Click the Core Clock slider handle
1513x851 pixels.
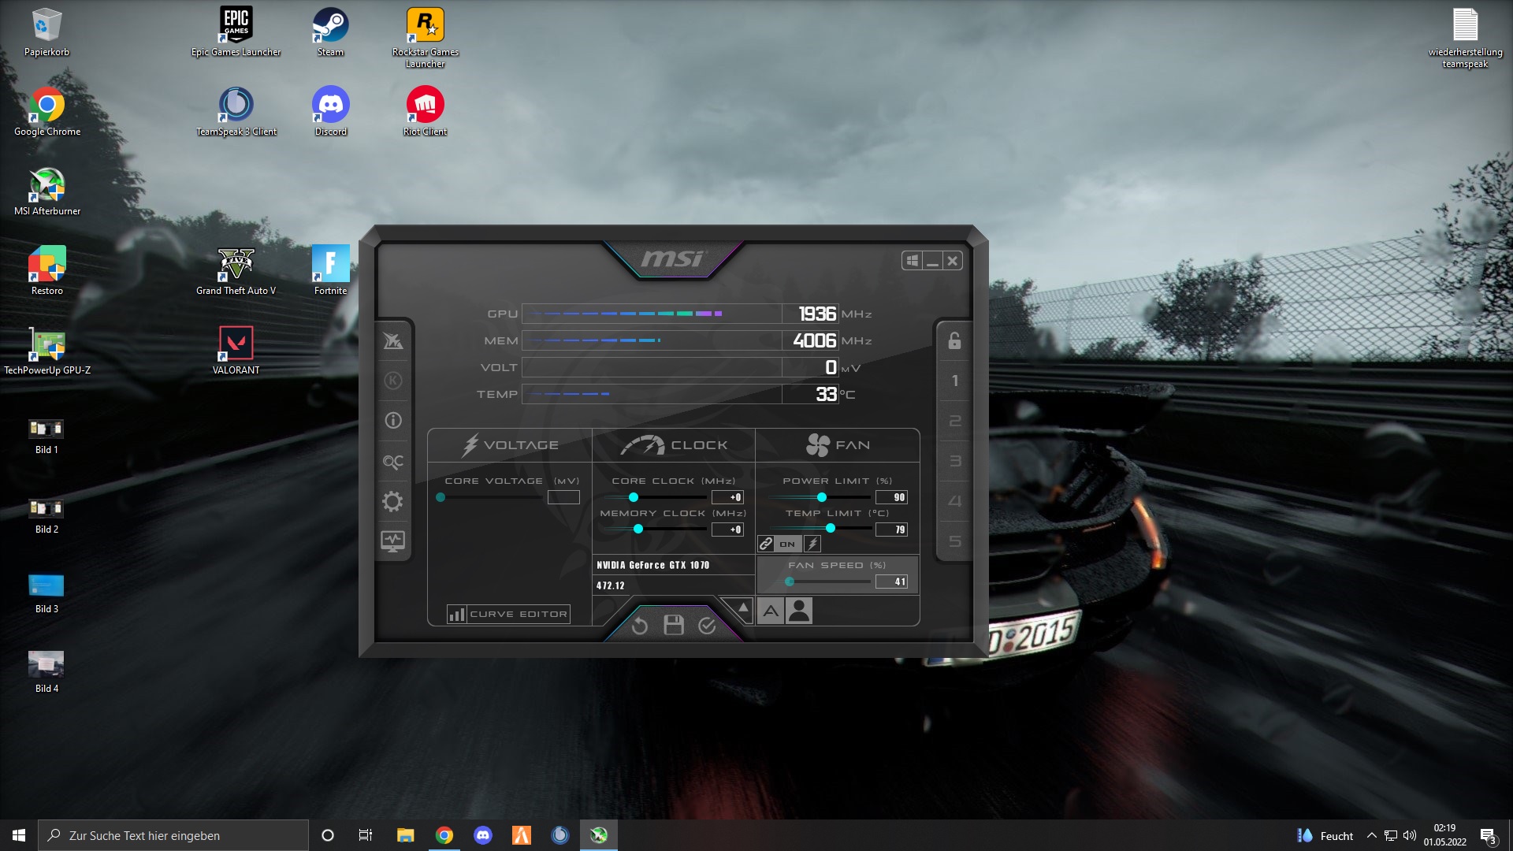(634, 497)
